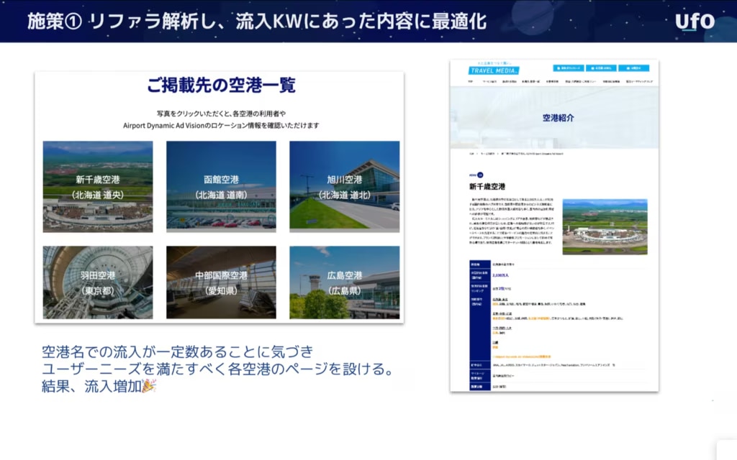Select the 新千歳空港 (北海道 道央) airport tile
737x460 pixels.
click(x=97, y=186)
